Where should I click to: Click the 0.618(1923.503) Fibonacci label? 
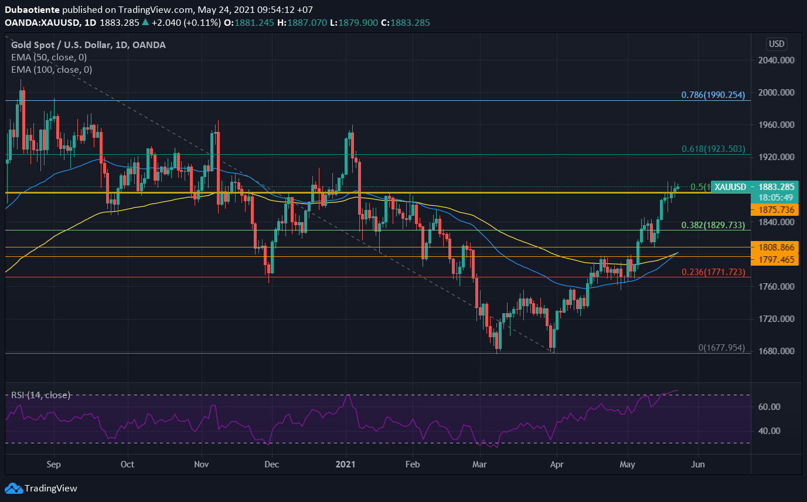713,150
